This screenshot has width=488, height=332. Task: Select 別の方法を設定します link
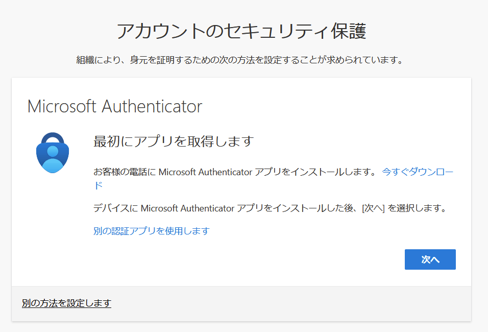pos(66,303)
